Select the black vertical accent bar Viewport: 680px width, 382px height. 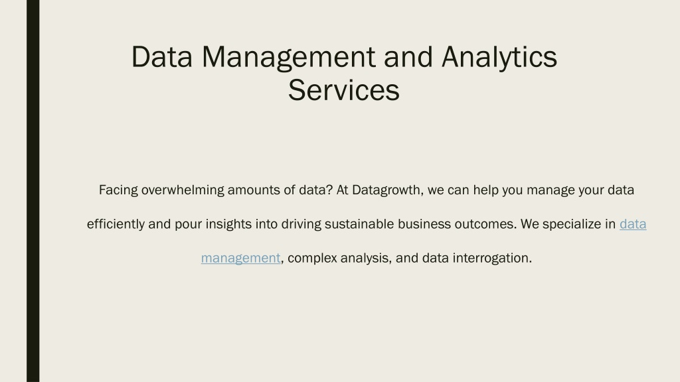[33, 191]
